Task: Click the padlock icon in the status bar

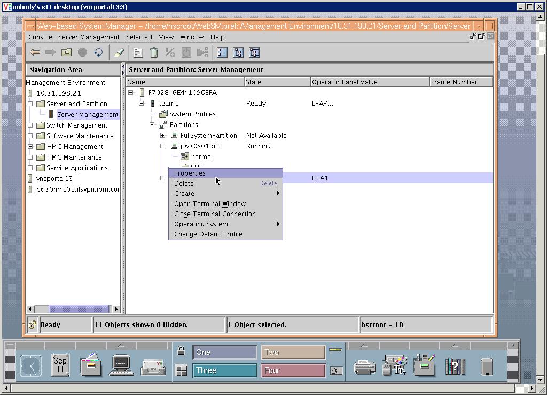Action: [32, 324]
